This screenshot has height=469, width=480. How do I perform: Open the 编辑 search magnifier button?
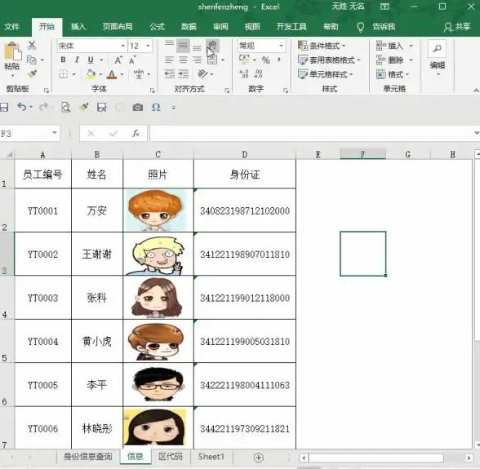pyautogui.click(x=438, y=49)
